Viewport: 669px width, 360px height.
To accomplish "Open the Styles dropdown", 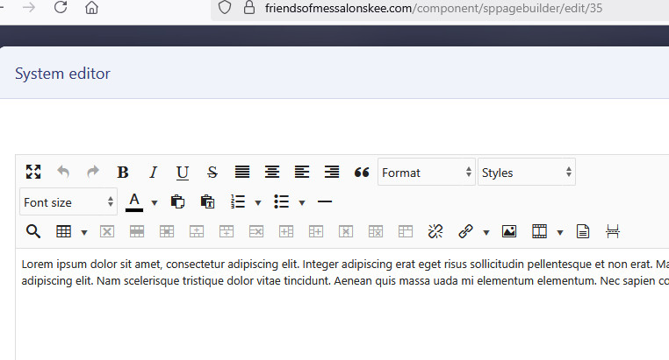I will (526, 173).
